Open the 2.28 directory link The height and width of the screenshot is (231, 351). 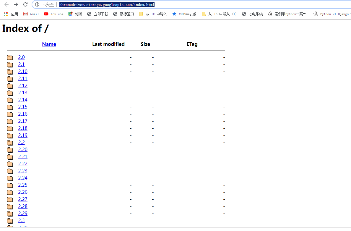click(x=23, y=206)
